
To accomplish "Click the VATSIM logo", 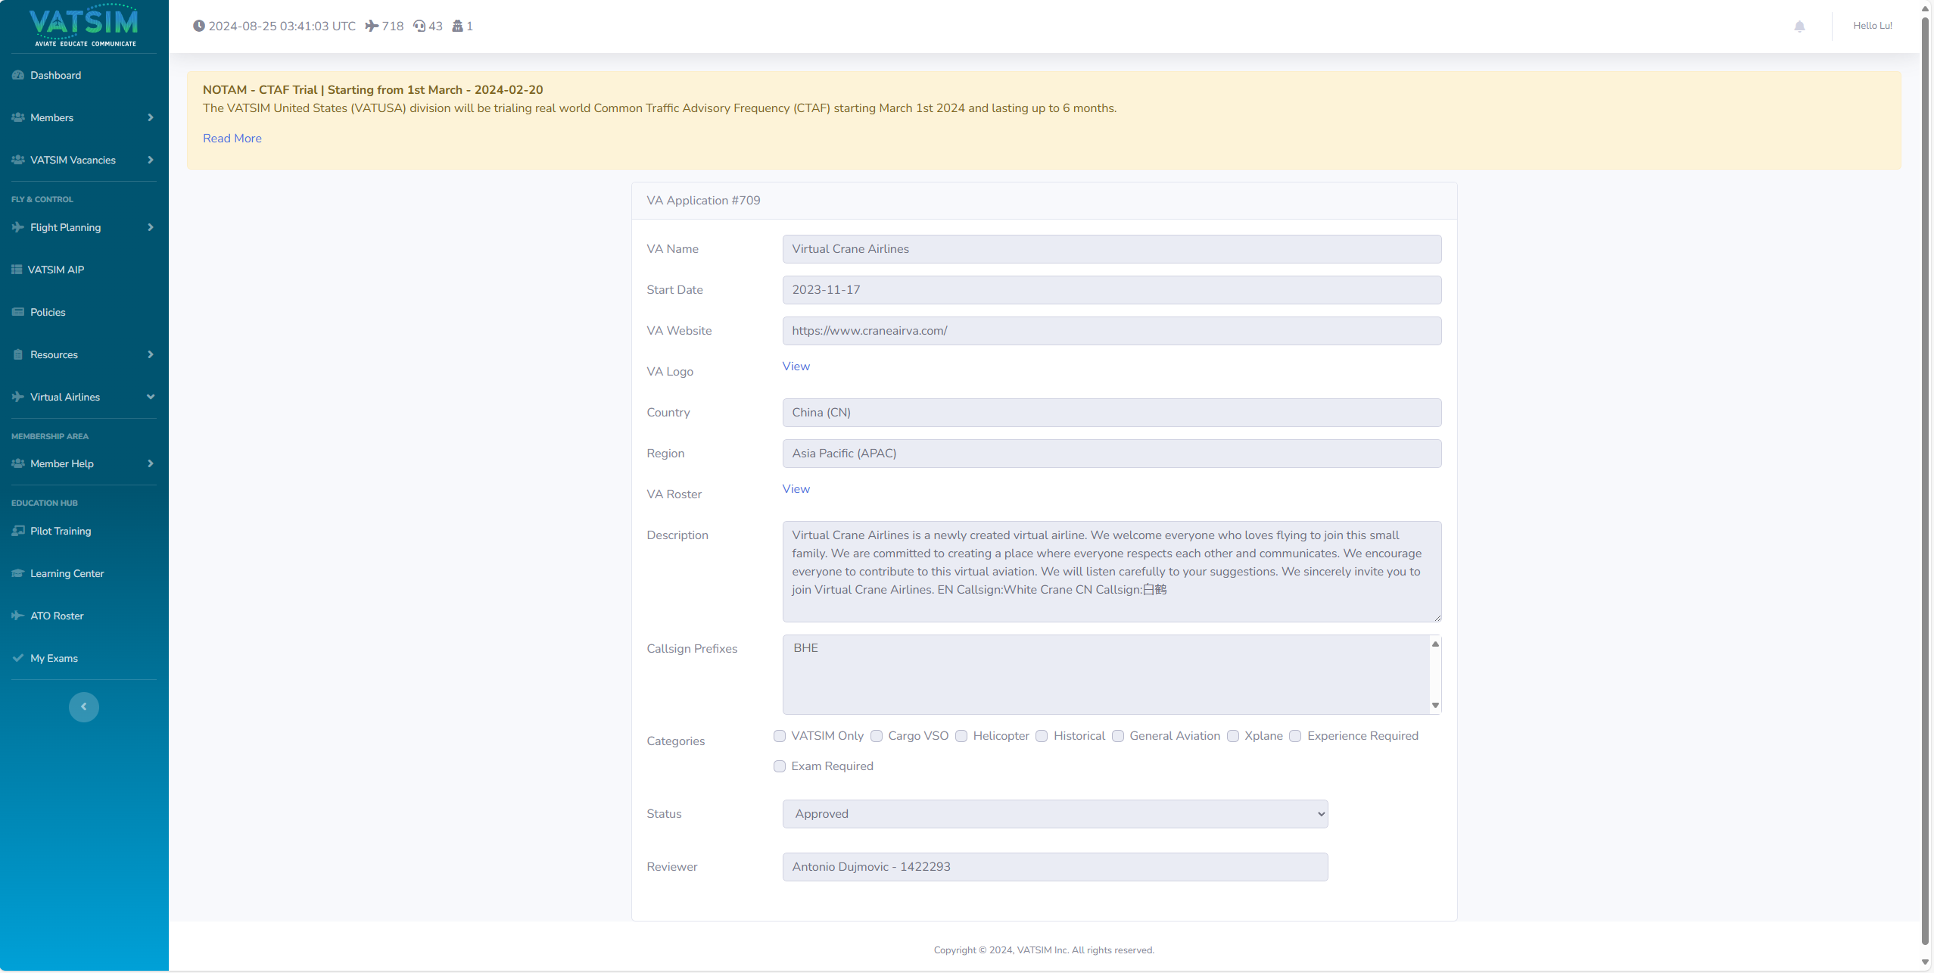I will tap(83, 26).
